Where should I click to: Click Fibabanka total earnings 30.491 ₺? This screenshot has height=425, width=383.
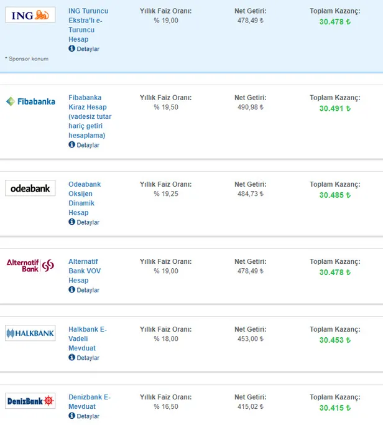click(335, 108)
